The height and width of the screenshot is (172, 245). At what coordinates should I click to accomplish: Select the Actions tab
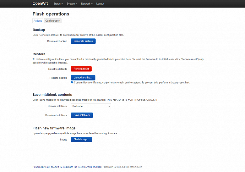[x=38, y=21]
